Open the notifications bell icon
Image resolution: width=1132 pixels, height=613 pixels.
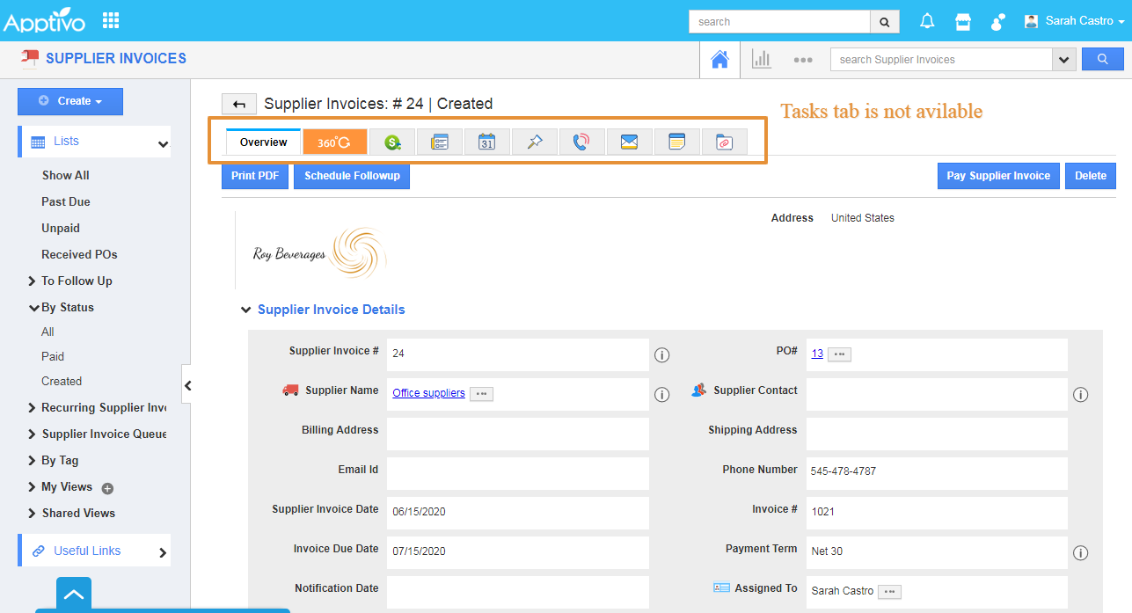tap(927, 21)
